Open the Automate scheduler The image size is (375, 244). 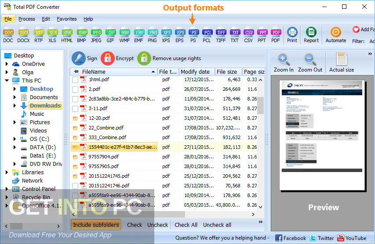[336, 35]
